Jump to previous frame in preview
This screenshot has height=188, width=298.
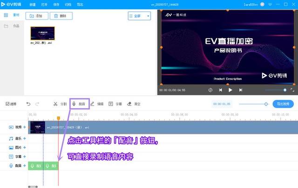coord(220,90)
